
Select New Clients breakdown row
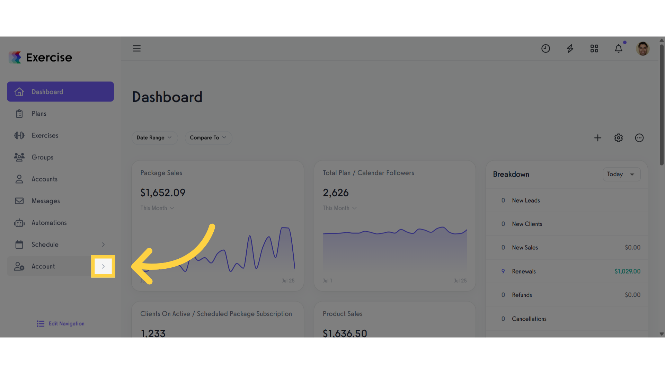coord(567,224)
